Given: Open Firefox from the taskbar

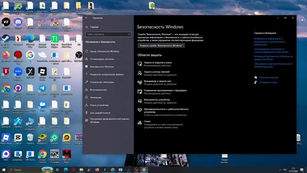Looking at the screenshot, I should pyautogui.click(x=97, y=170).
